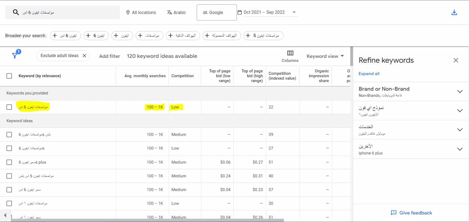Toggle the select-all keywords checkbox
The image size is (469, 222).
pyautogui.click(x=9, y=76)
